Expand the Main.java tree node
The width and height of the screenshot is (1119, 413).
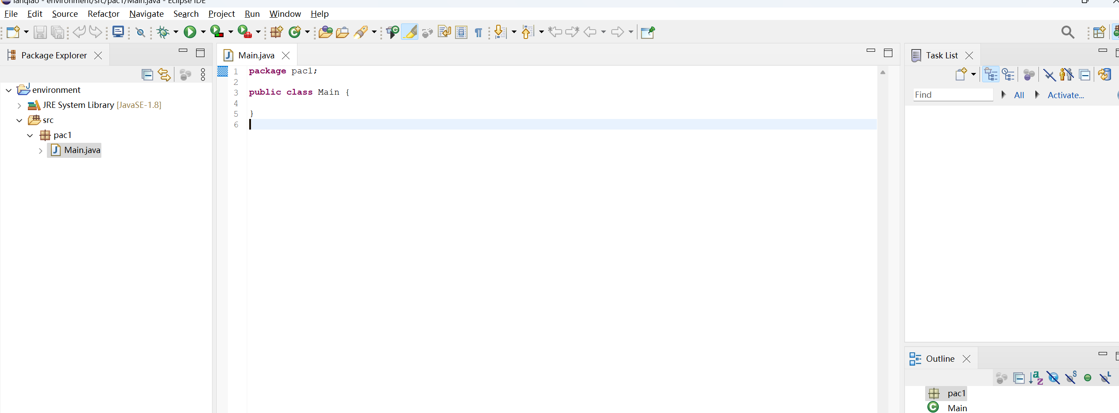point(40,151)
